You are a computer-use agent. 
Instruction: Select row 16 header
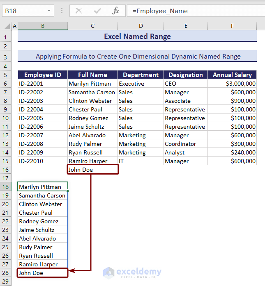(5, 170)
